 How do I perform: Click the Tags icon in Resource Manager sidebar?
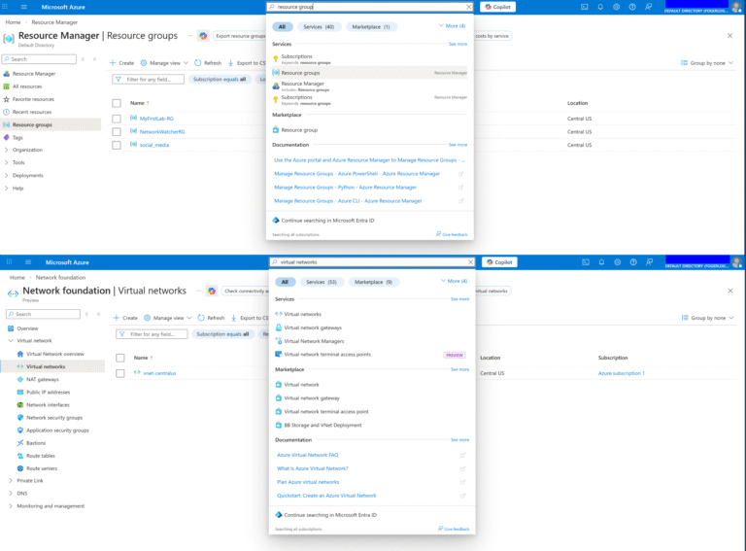pyautogui.click(x=7, y=138)
